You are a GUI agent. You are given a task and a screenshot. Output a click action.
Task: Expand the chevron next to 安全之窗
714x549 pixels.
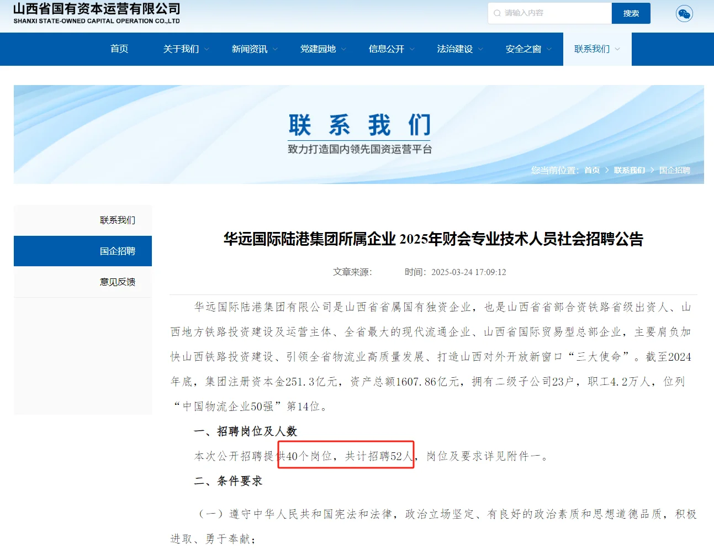coord(549,49)
